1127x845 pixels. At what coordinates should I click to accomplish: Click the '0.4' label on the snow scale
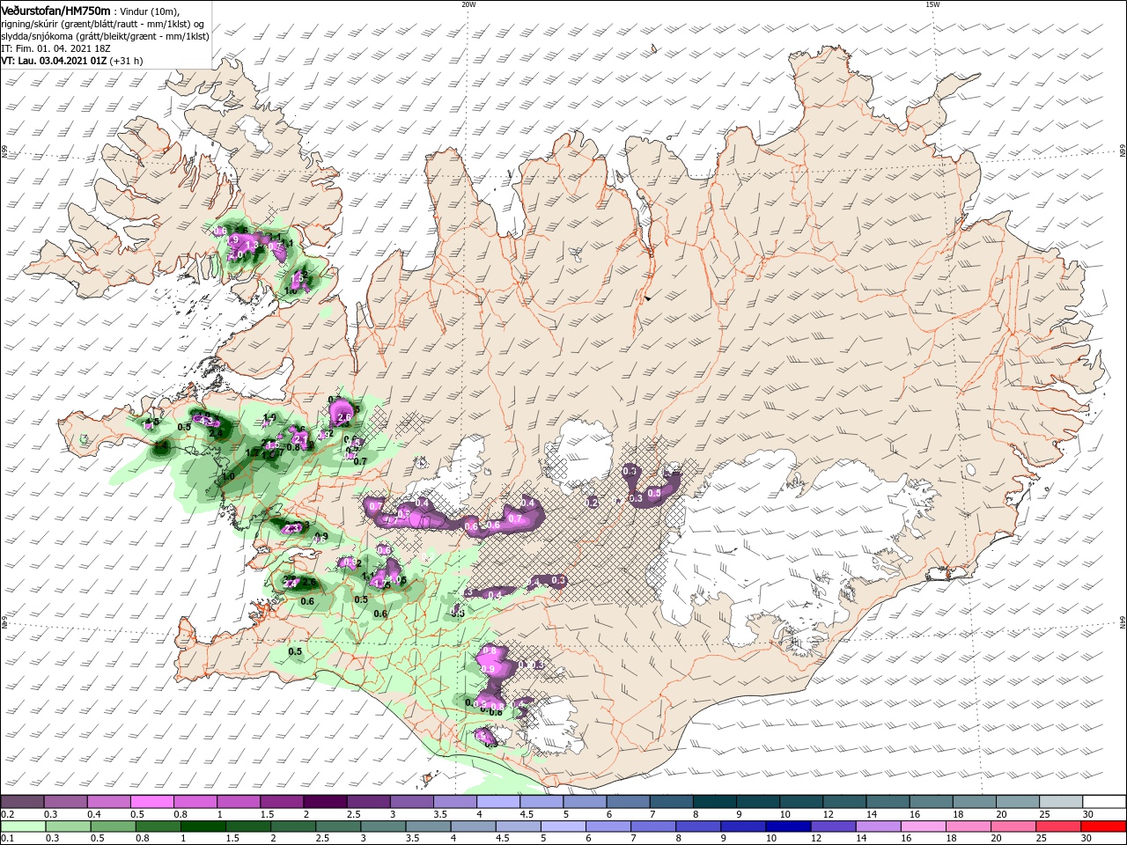[x=93, y=814]
